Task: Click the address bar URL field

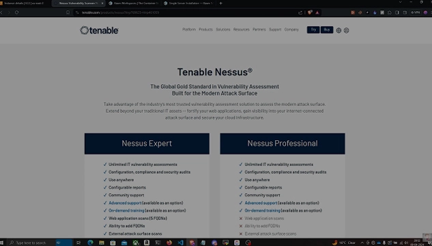Action: coord(188,12)
